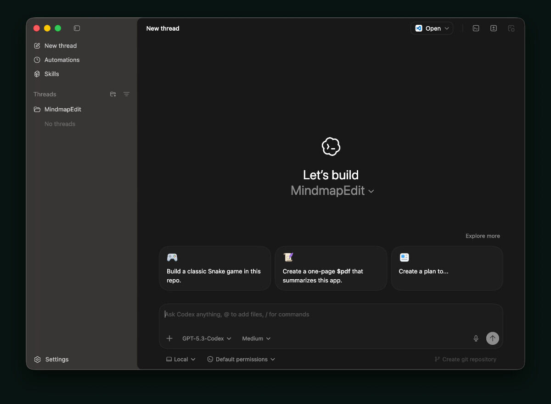Screen dimensions: 551x404
Task: Click the send arrow button
Action: point(492,338)
